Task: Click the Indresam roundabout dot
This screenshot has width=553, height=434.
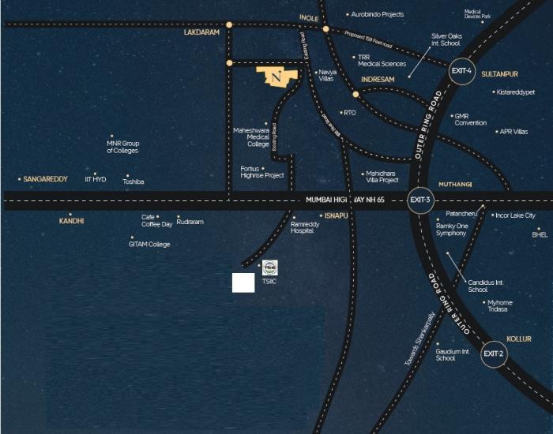Action: (x=356, y=95)
